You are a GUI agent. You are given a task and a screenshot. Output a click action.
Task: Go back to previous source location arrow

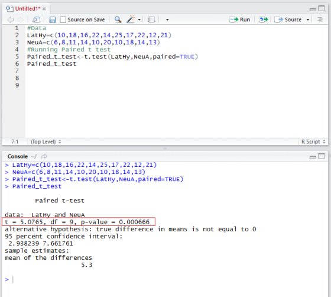coord(11,20)
